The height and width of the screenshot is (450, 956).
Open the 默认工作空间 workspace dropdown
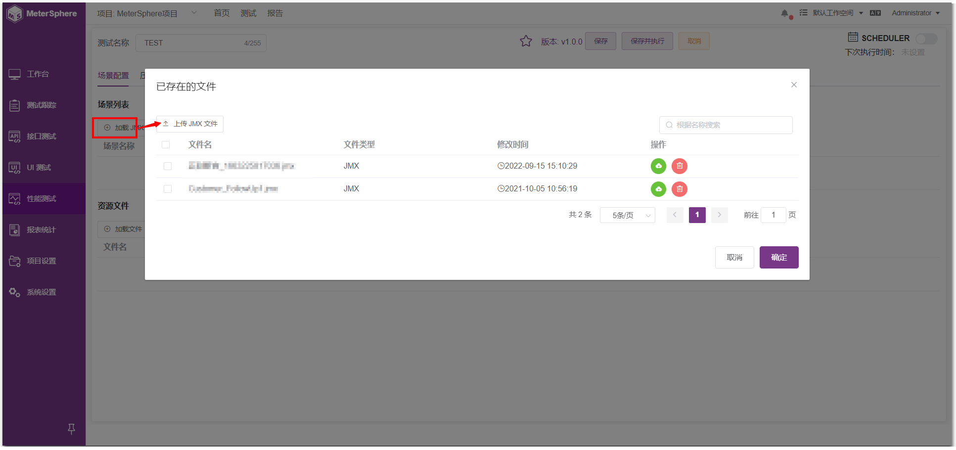(838, 13)
